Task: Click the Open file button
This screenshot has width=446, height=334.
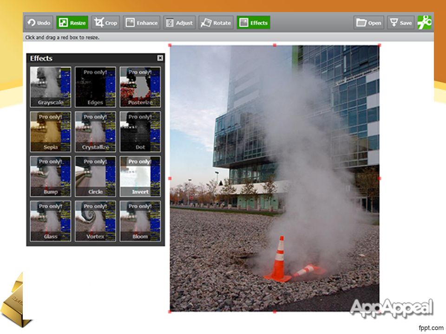Action: pos(369,23)
